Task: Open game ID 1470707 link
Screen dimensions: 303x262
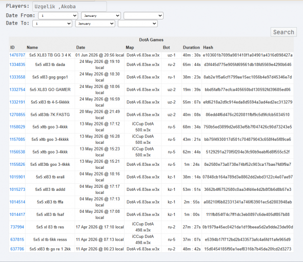Action: click(x=17, y=55)
